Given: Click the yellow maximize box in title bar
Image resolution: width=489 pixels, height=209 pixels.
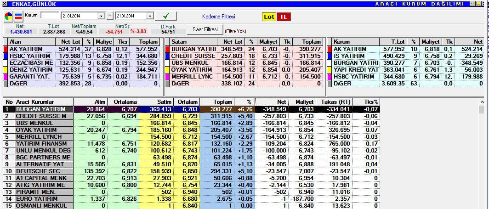Looking at the screenshot, I should [478, 4].
